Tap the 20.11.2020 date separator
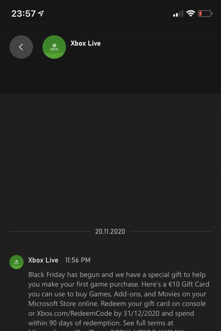The image size is (221, 331). click(110, 231)
